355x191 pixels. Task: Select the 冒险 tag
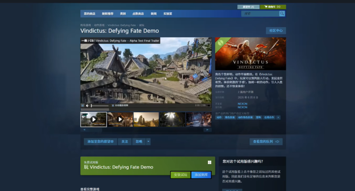coord(258,118)
